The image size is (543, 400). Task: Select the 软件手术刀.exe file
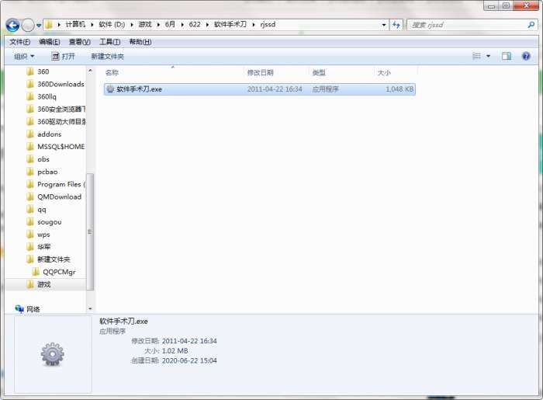pyautogui.click(x=260, y=89)
